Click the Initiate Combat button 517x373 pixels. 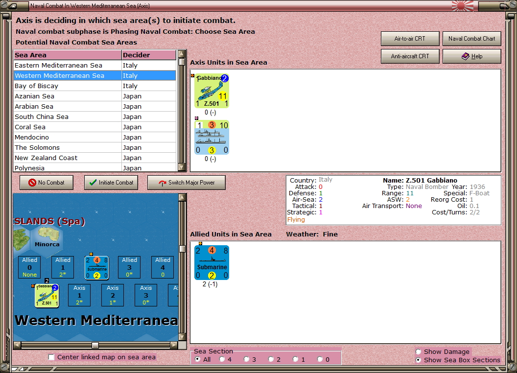pos(111,183)
